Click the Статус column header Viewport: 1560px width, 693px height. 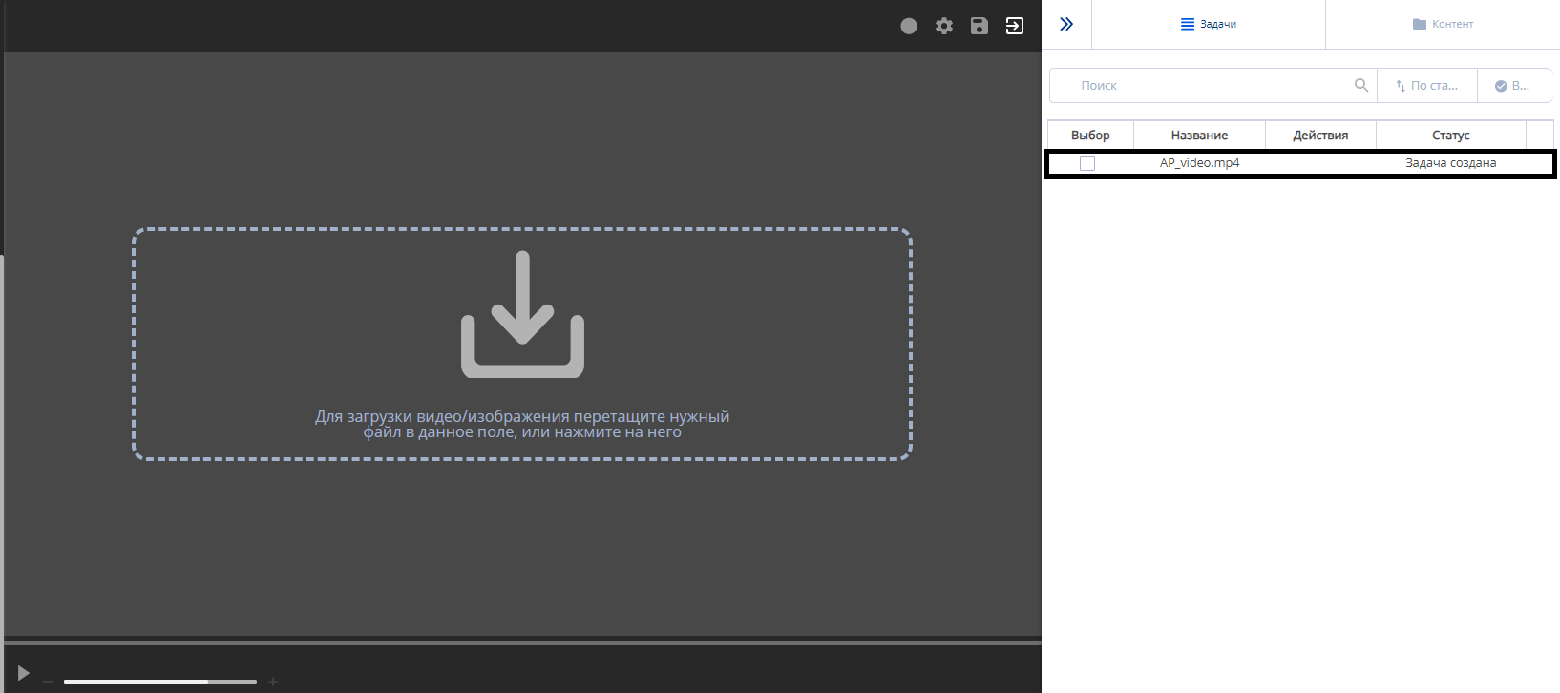pyautogui.click(x=1451, y=135)
